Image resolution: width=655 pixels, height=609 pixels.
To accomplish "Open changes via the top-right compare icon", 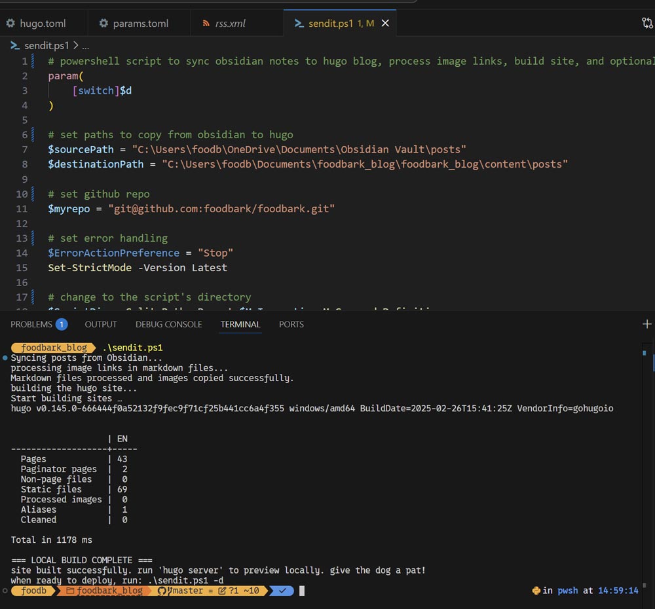I will pyautogui.click(x=646, y=24).
